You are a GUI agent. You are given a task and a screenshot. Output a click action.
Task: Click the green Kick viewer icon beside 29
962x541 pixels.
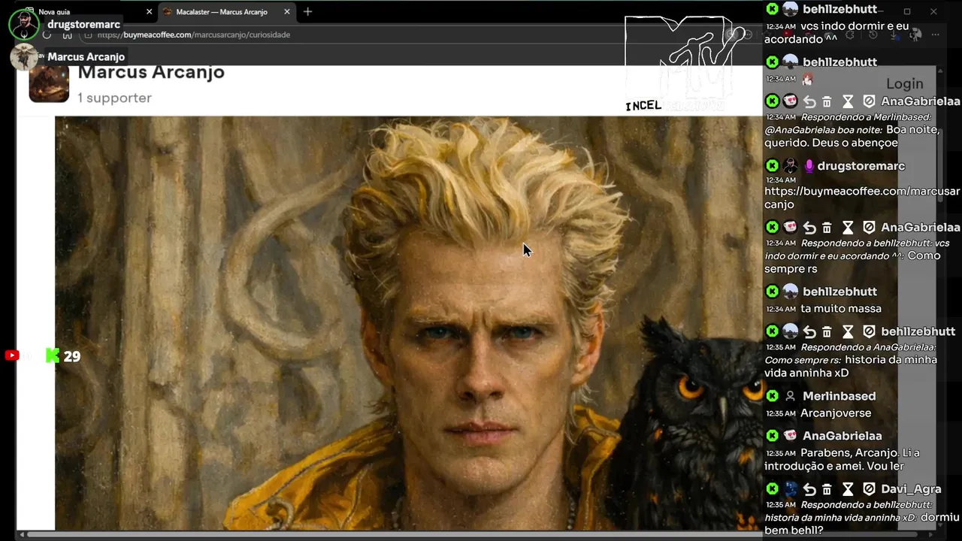click(x=52, y=355)
